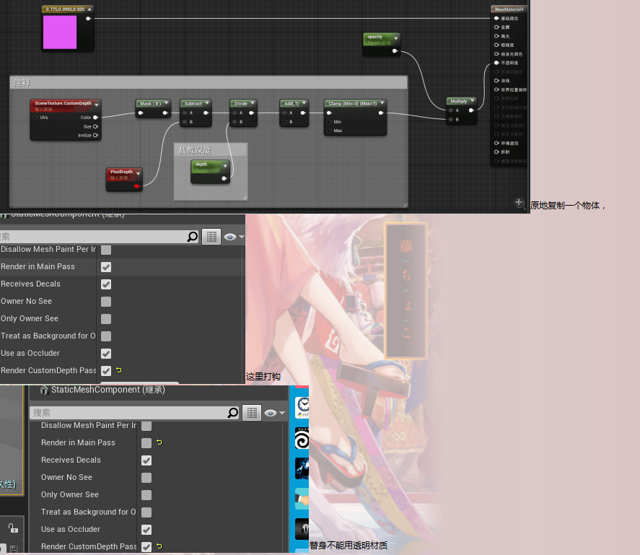
Task: Collapse the Subtract node arrow
Action: click(x=207, y=103)
